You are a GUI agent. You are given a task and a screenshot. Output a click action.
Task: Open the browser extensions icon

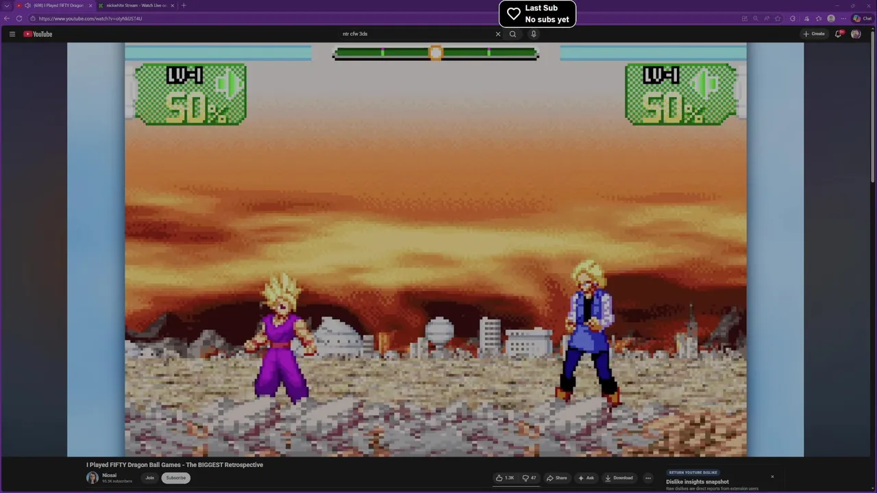(x=793, y=18)
